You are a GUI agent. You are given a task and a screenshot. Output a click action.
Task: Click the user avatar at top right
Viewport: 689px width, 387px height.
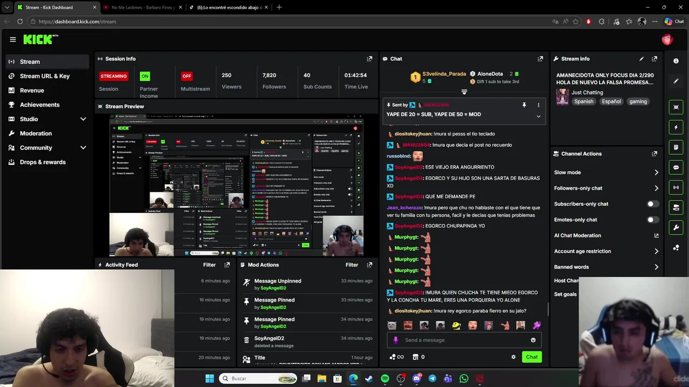tap(667, 39)
